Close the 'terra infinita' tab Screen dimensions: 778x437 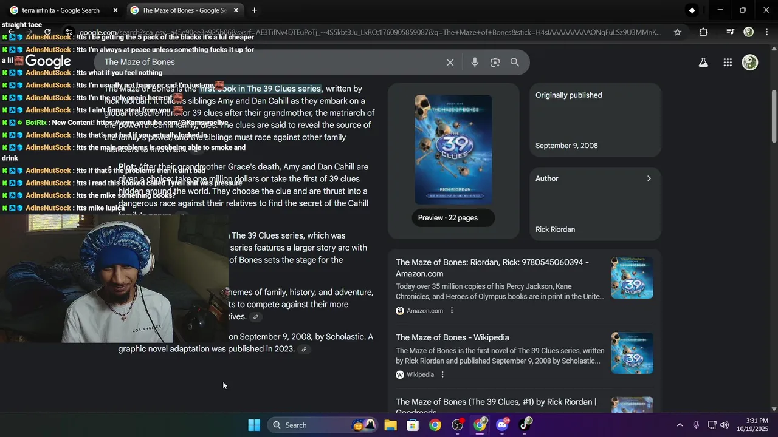(115, 10)
